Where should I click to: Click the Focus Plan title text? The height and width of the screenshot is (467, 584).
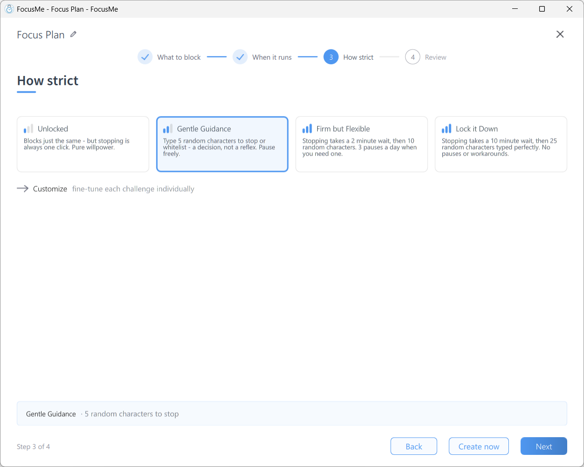tap(41, 34)
